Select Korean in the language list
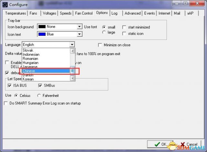This screenshot has width=207, height=152. tap(46, 79)
